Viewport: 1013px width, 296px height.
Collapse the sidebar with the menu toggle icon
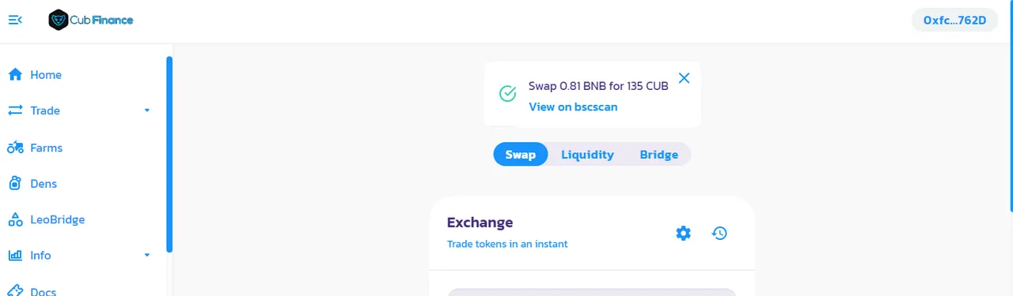[x=15, y=20]
